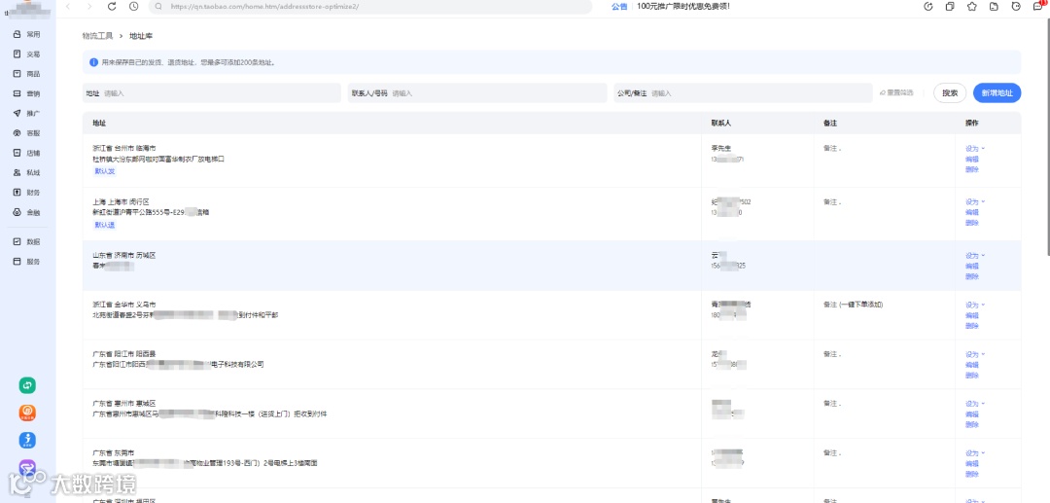Open the 服务 sidebar section

click(x=27, y=261)
